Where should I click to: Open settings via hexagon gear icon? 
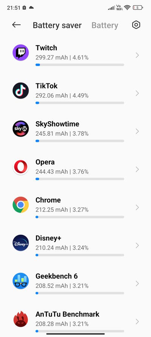coord(136,25)
